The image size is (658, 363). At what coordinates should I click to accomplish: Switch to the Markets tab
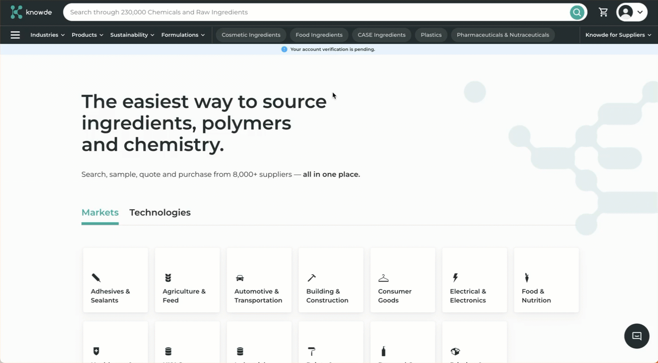(x=100, y=213)
